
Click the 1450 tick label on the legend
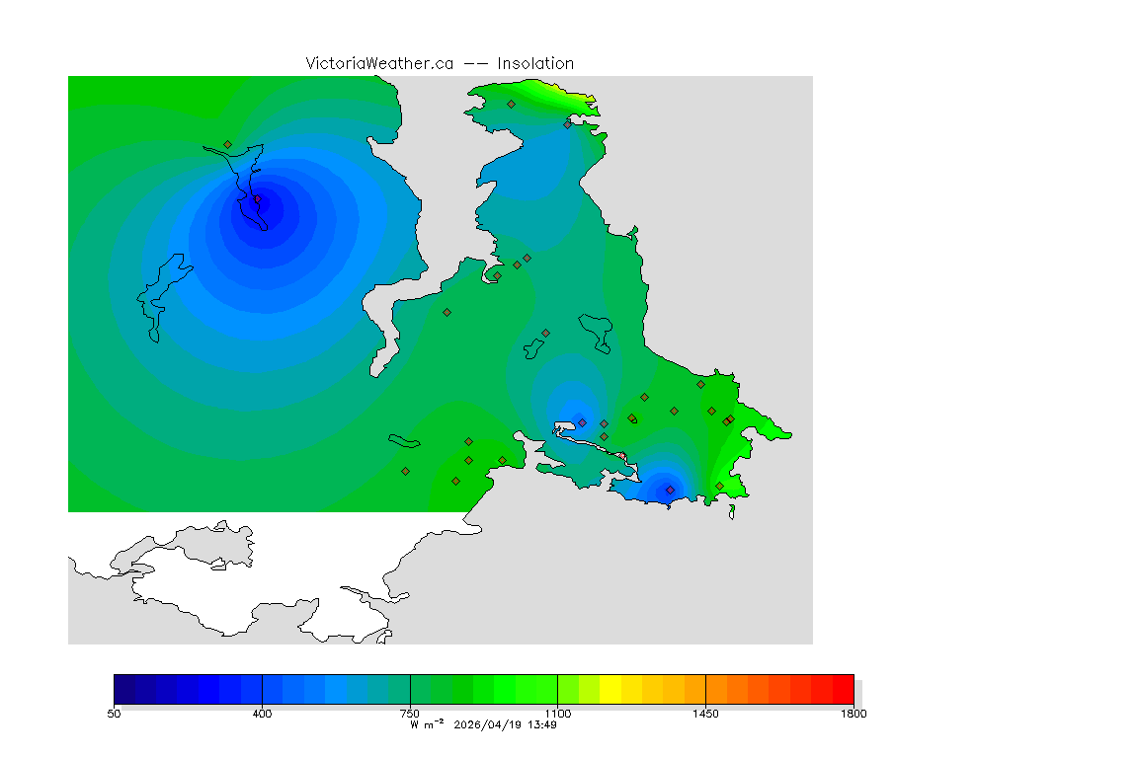[705, 713]
